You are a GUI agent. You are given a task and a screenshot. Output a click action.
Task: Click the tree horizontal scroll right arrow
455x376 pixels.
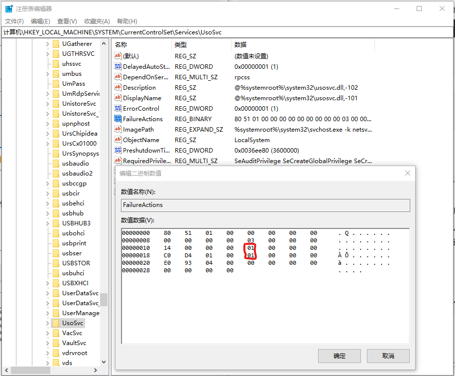[95, 370]
